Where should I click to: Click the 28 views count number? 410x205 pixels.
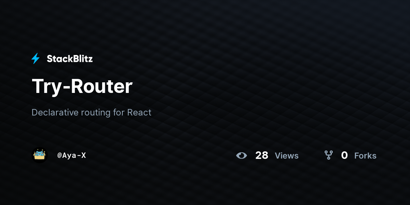click(262, 155)
